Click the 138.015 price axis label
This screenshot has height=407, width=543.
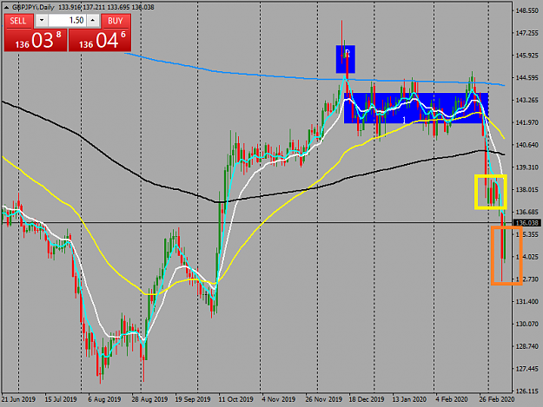[x=527, y=189]
